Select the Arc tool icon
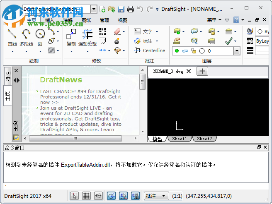Viewport: 272px width, 204px height. coord(51,31)
